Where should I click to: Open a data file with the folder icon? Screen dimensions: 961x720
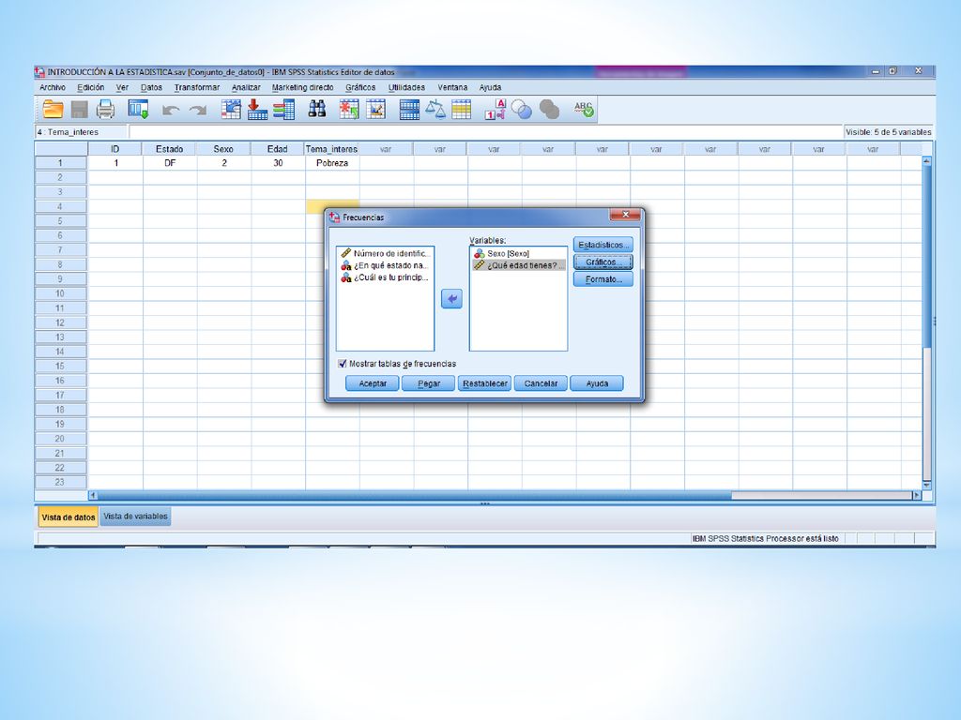(53, 110)
